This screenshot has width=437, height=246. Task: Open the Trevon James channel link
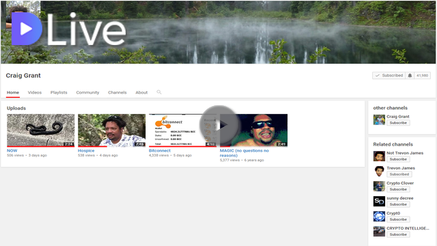point(401,168)
